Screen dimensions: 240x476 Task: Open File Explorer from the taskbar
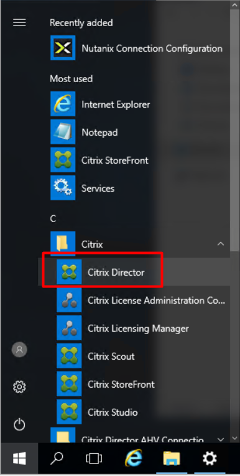click(172, 459)
